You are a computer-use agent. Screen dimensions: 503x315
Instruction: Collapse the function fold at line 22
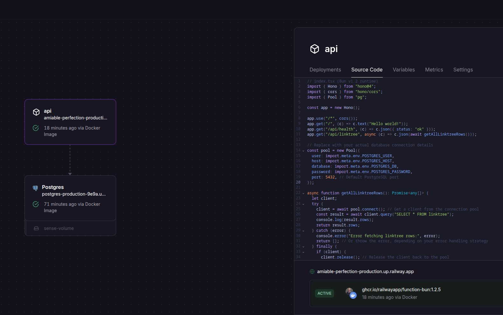(304, 193)
